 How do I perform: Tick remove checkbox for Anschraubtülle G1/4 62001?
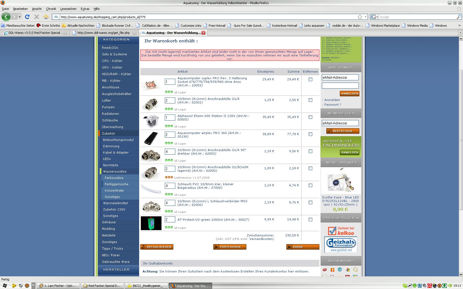pos(310,100)
